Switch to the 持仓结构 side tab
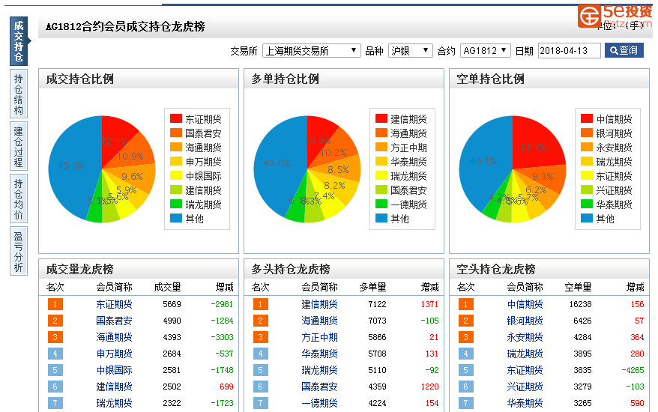This screenshot has height=412, width=658. coord(19,94)
